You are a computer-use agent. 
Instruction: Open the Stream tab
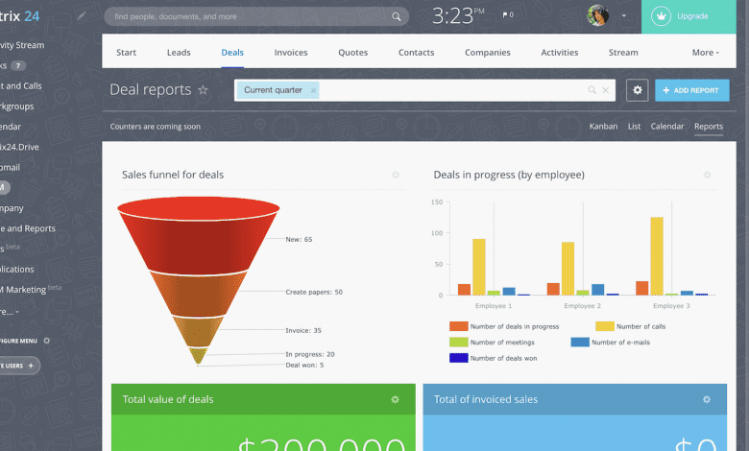(623, 53)
